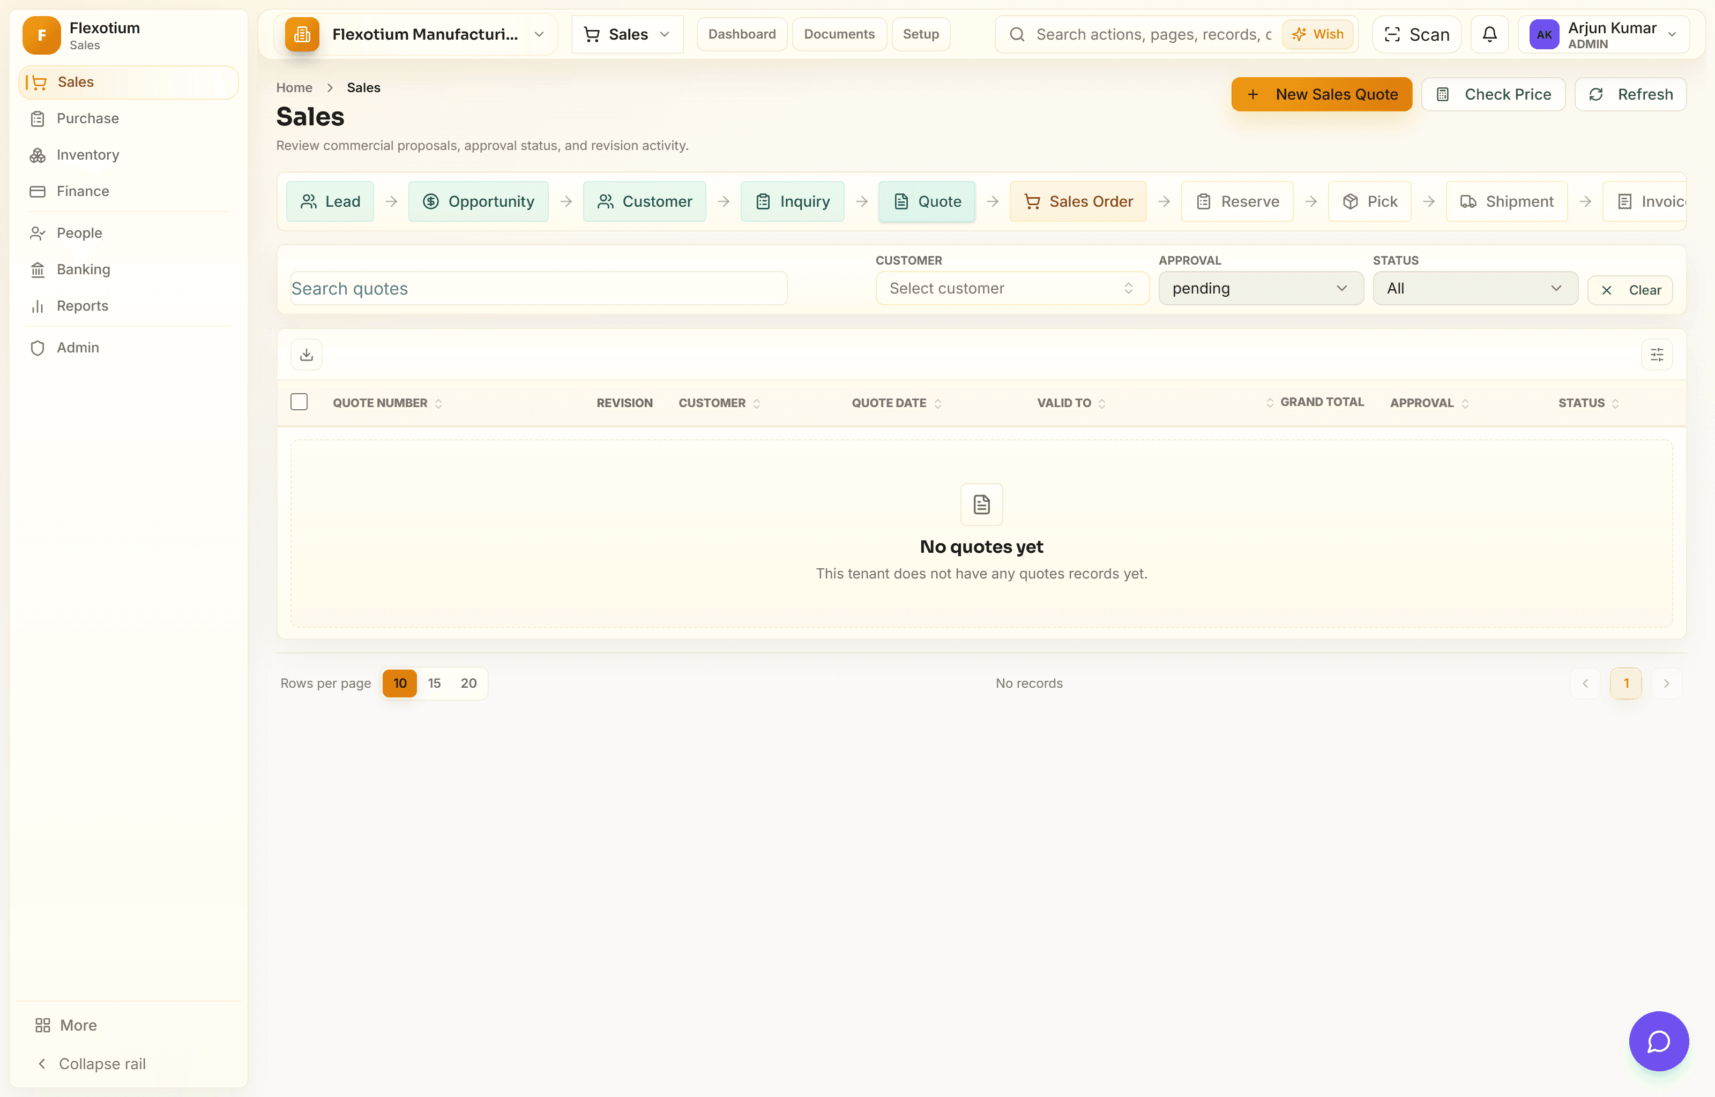Switch to the Setup tab

(921, 34)
